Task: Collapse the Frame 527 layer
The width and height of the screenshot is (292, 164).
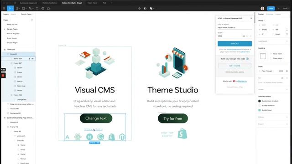Action: (11, 63)
